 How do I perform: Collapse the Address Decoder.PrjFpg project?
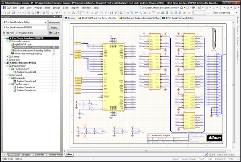click(x=5, y=63)
